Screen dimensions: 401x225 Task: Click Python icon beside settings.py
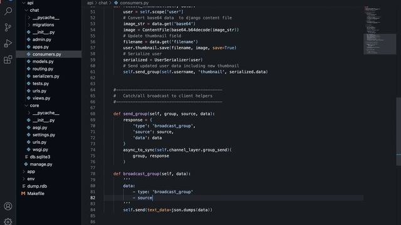coord(29,135)
